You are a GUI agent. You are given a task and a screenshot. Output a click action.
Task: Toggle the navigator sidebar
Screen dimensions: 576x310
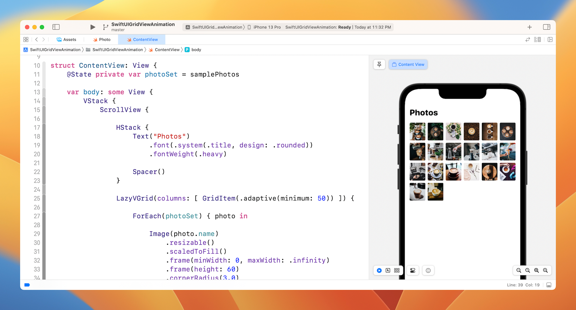coord(56,27)
